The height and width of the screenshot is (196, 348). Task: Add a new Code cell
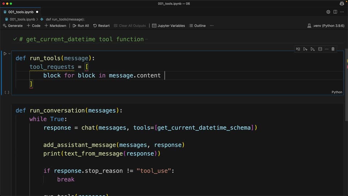click(33, 26)
